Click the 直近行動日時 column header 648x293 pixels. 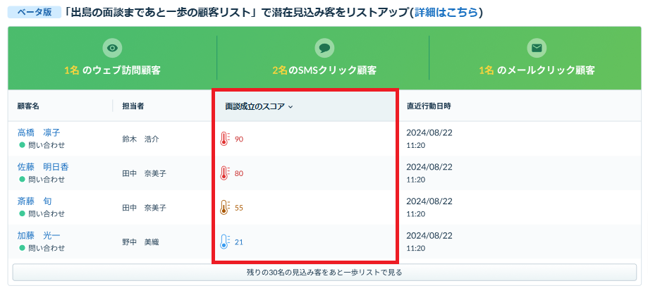[429, 106]
